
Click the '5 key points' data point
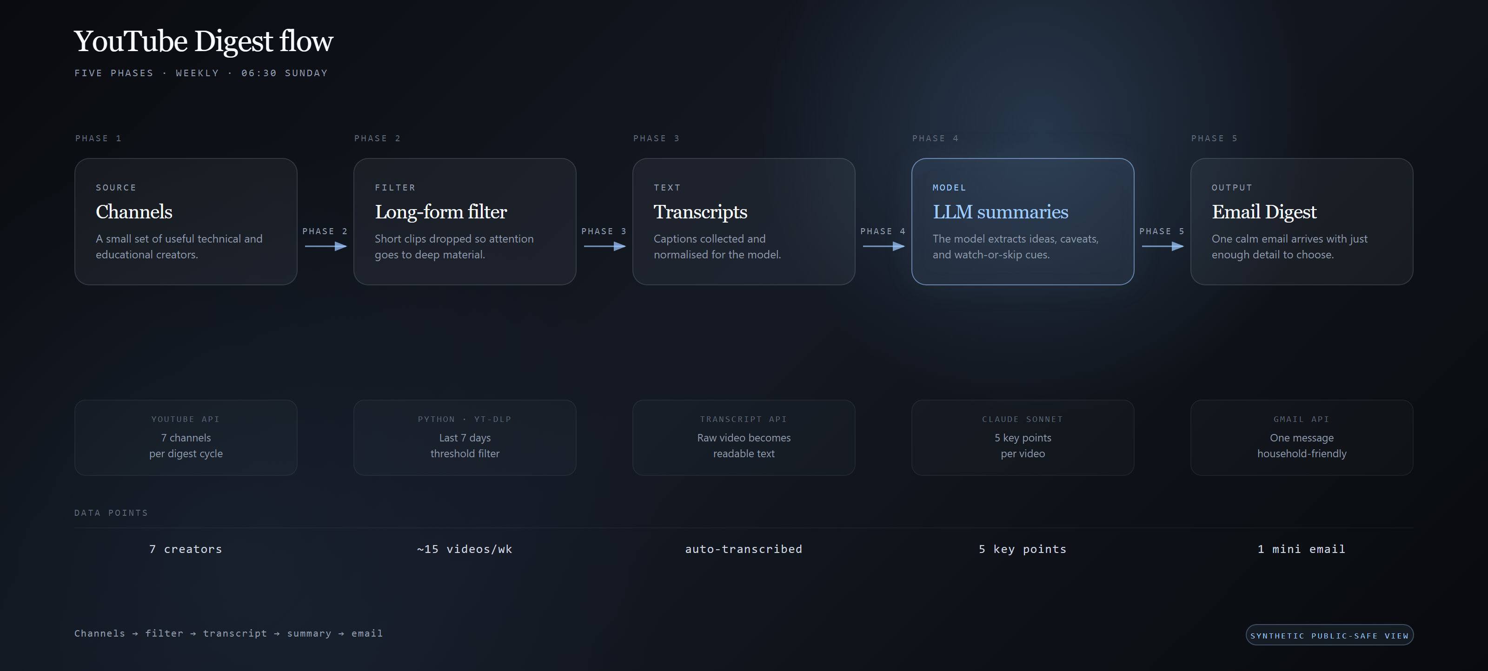pyautogui.click(x=1023, y=549)
